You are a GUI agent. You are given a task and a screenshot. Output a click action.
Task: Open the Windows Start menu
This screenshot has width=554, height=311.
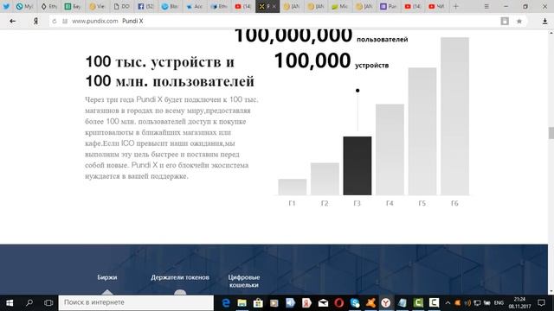(x=10, y=302)
